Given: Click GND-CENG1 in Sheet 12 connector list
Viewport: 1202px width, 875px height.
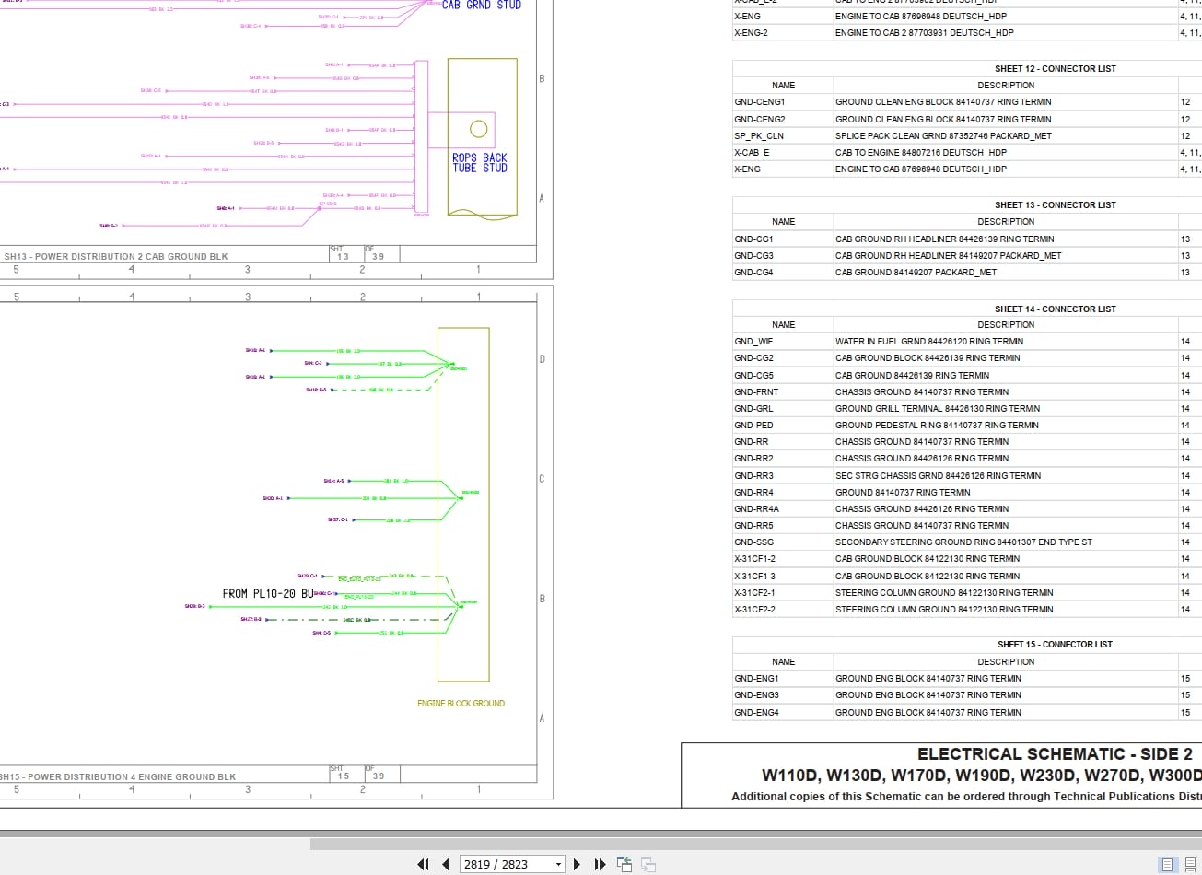Looking at the screenshot, I should click(x=759, y=102).
